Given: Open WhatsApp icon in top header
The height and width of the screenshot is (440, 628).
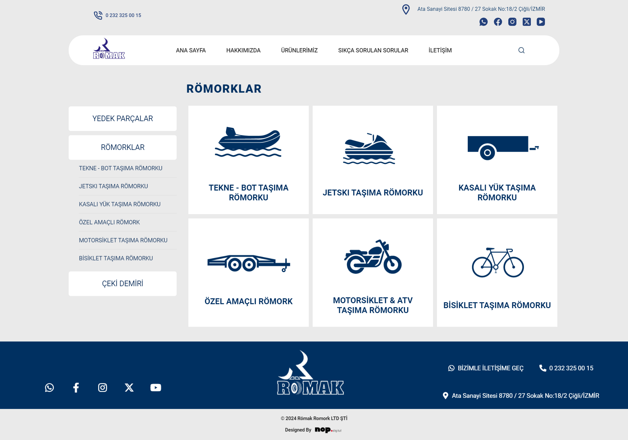Looking at the screenshot, I should (483, 22).
